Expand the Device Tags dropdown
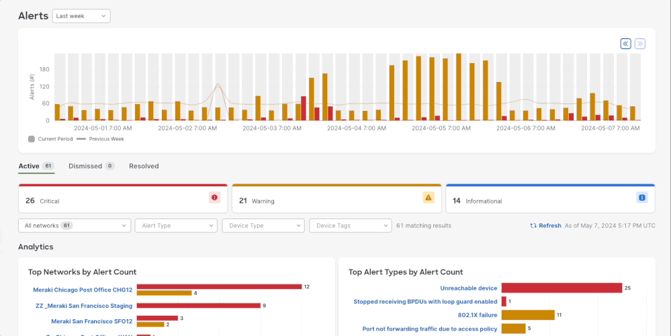 pos(350,226)
